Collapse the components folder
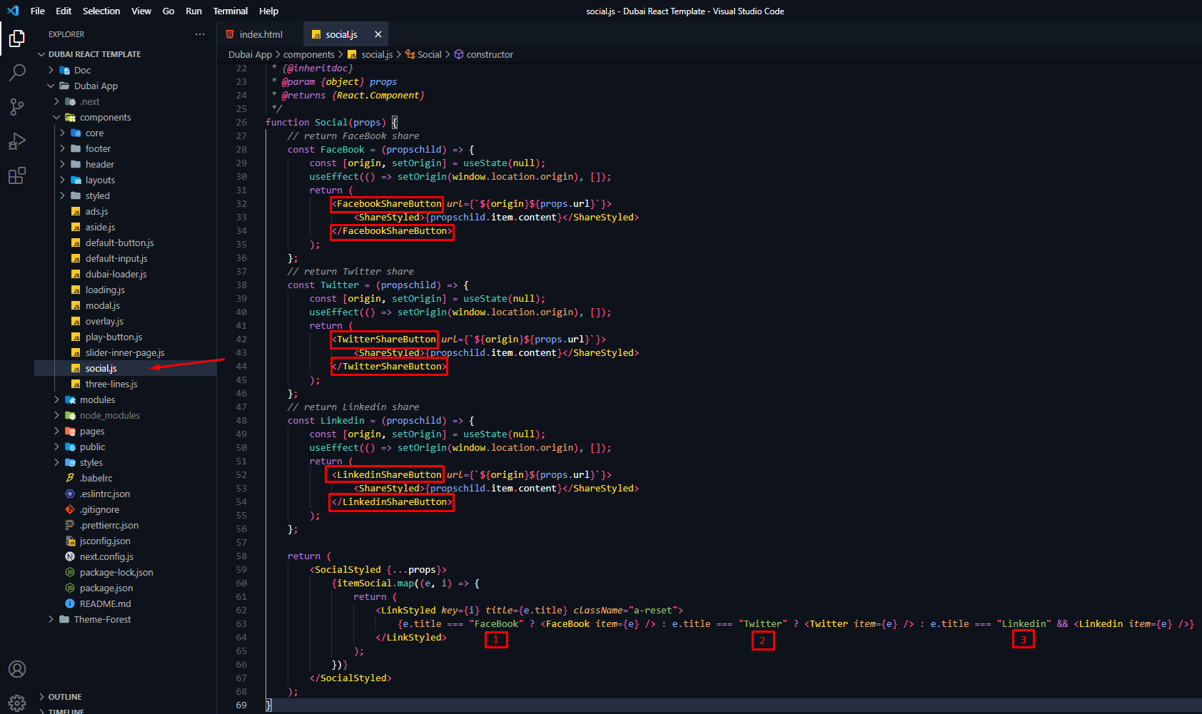1202x714 pixels. tap(56, 117)
